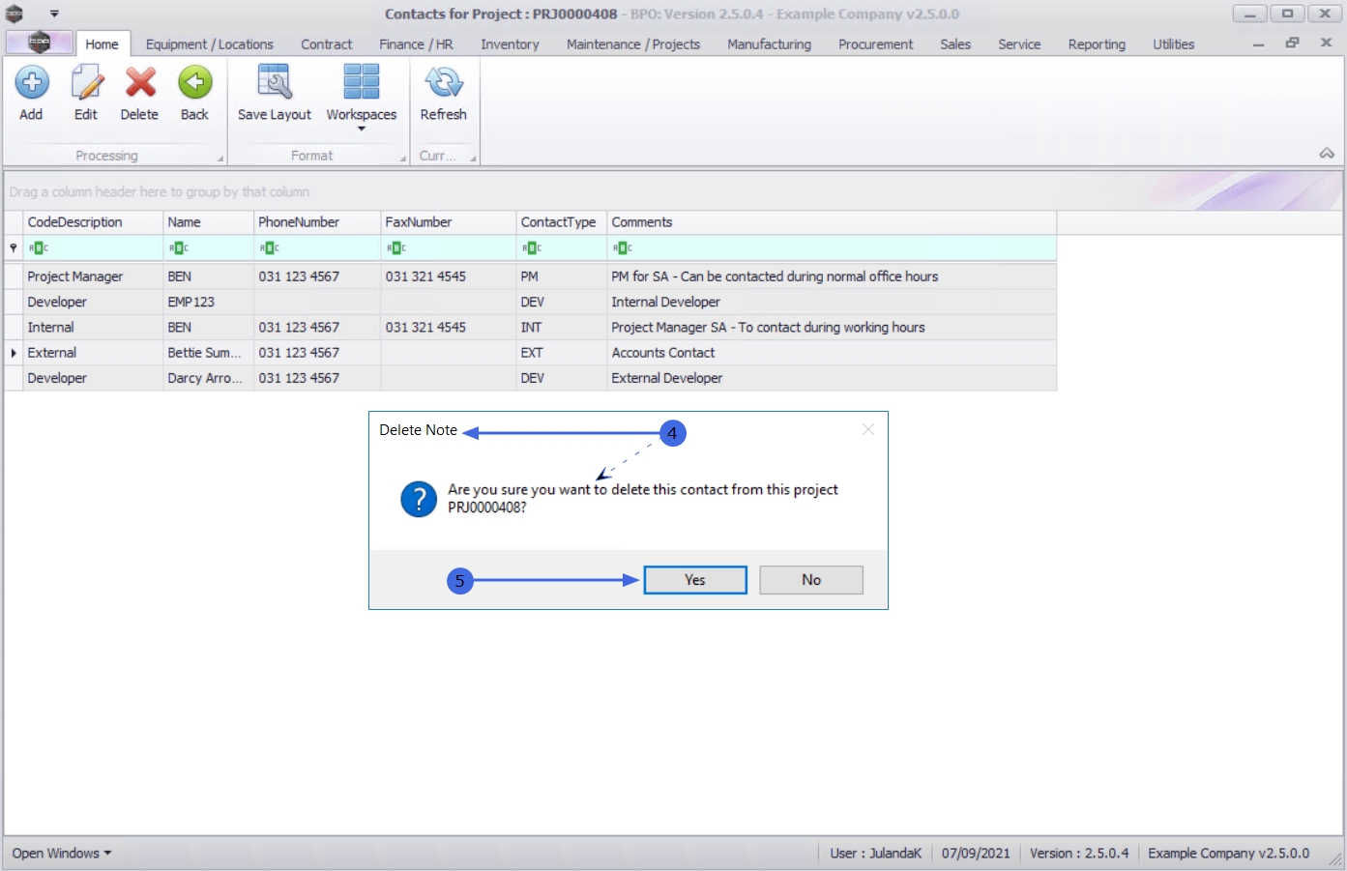Open the Equipment / Locations tab
The image size is (1347, 871).
210,44
